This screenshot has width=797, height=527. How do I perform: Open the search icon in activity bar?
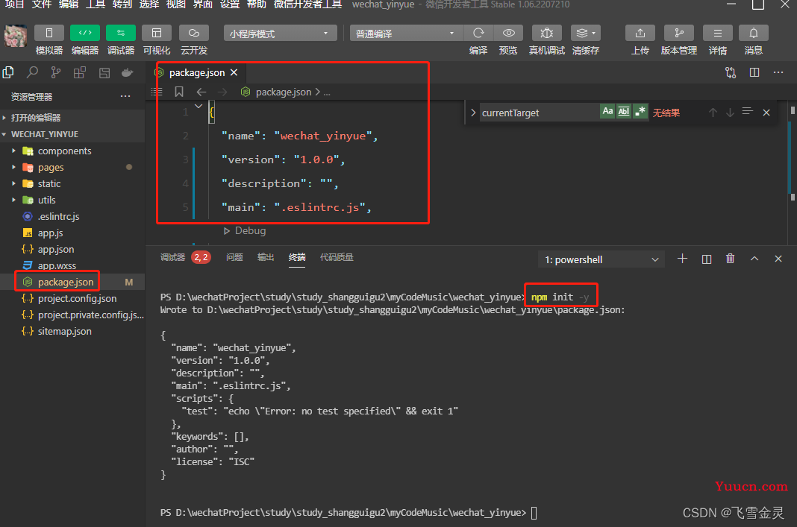point(32,72)
